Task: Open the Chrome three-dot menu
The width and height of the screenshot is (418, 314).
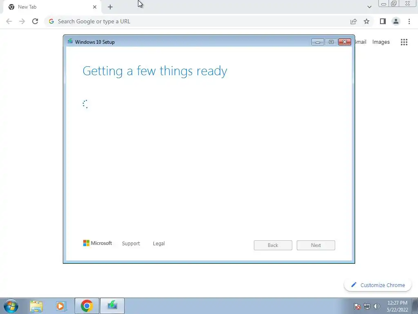Action: pyautogui.click(x=409, y=21)
